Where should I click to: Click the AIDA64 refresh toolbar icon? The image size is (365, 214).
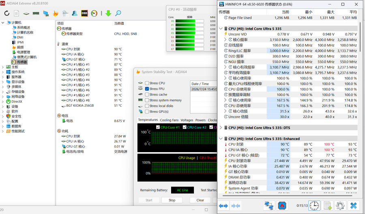[7, 13]
